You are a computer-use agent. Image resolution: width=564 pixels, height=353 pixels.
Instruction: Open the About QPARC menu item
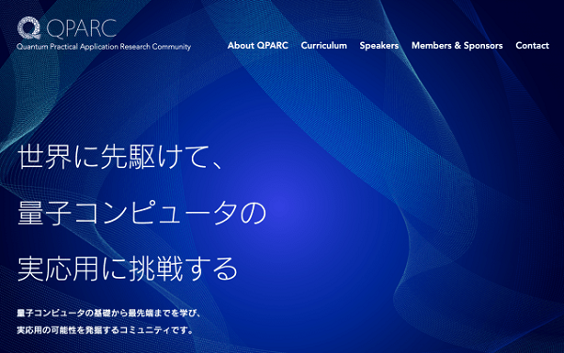coord(258,46)
